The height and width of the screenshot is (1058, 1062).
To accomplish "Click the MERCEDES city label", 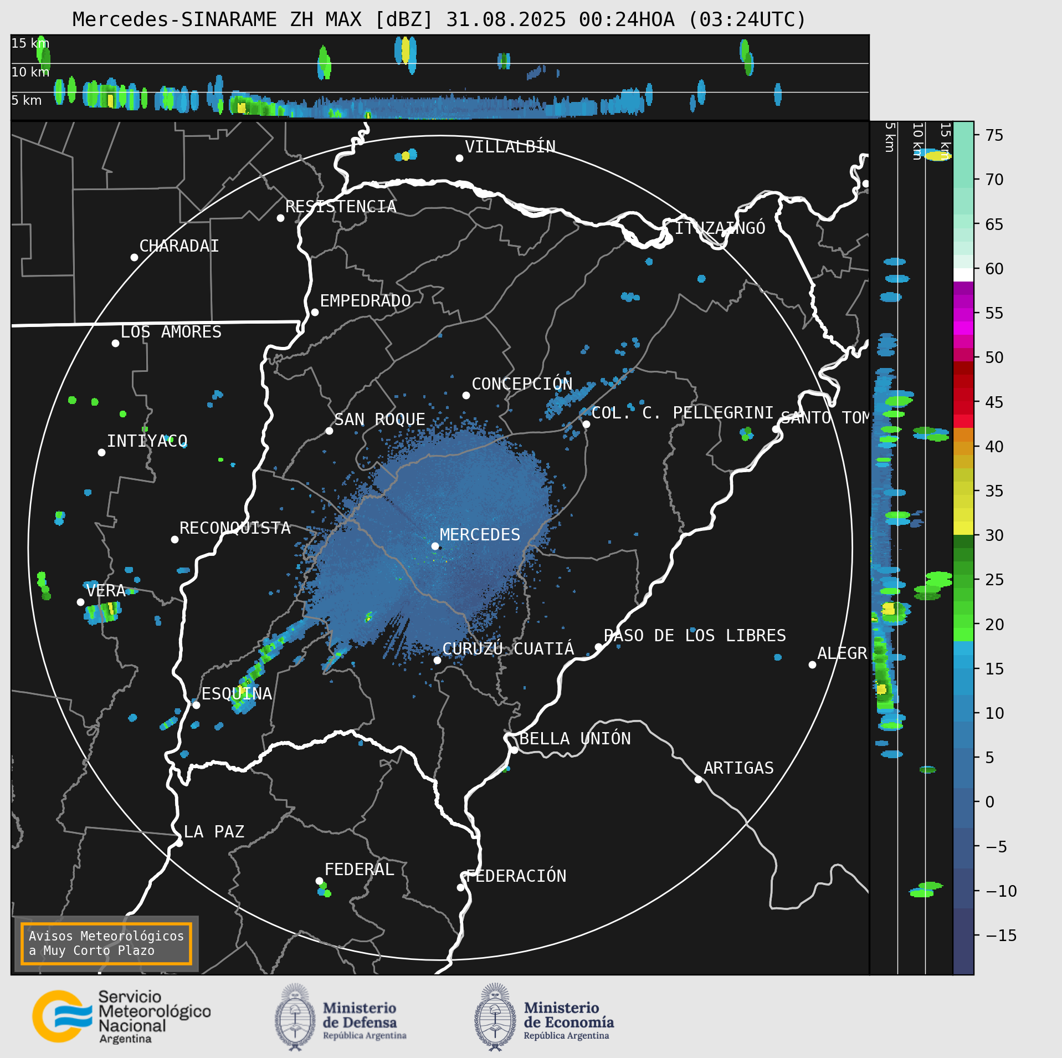I will point(480,535).
